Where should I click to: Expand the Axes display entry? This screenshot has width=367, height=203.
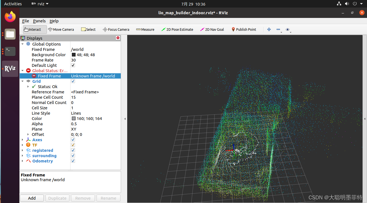(x=23, y=140)
